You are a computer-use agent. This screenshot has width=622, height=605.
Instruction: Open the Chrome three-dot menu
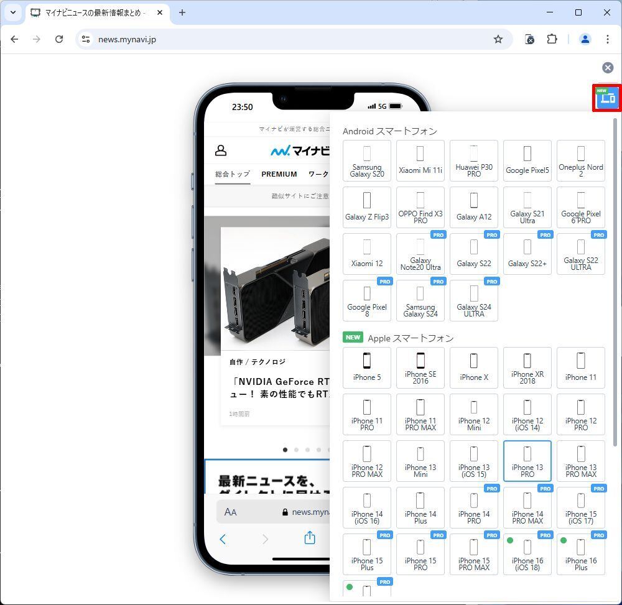click(607, 39)
